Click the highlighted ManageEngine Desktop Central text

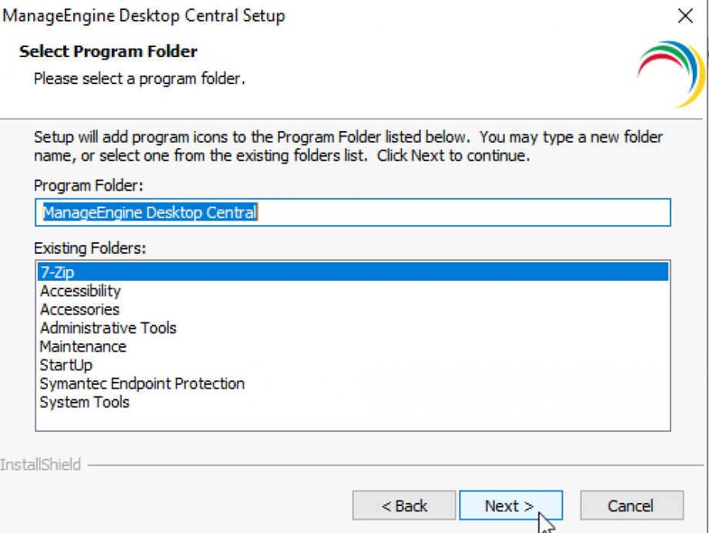[x=149, y=212]
